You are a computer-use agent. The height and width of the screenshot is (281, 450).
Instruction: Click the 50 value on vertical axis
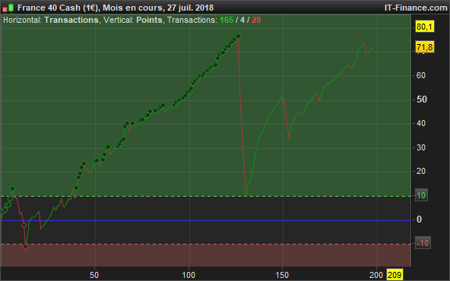422,99
